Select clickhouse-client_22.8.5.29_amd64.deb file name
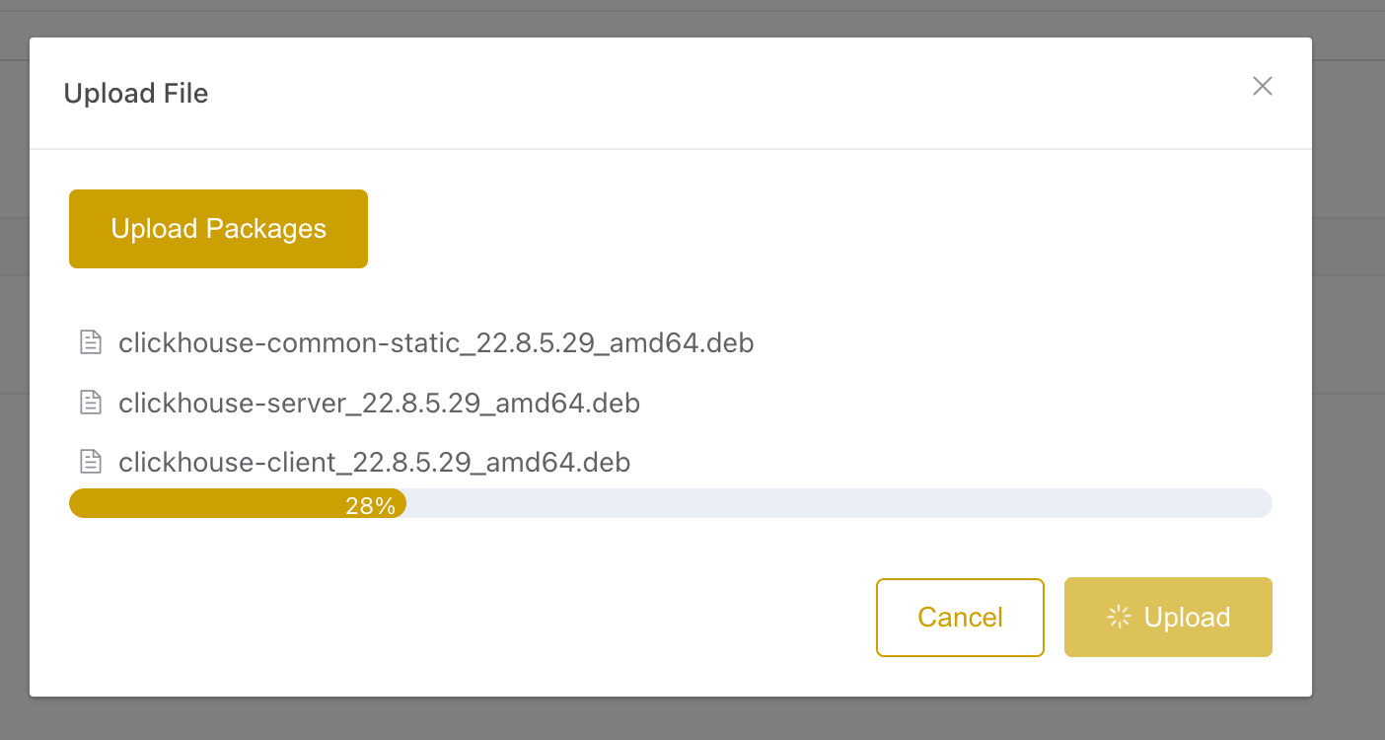 tap(374, 462)
